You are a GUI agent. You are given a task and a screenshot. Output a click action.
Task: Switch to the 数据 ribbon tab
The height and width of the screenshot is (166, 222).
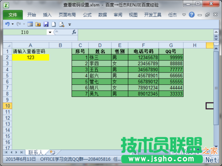click(103, 15)
